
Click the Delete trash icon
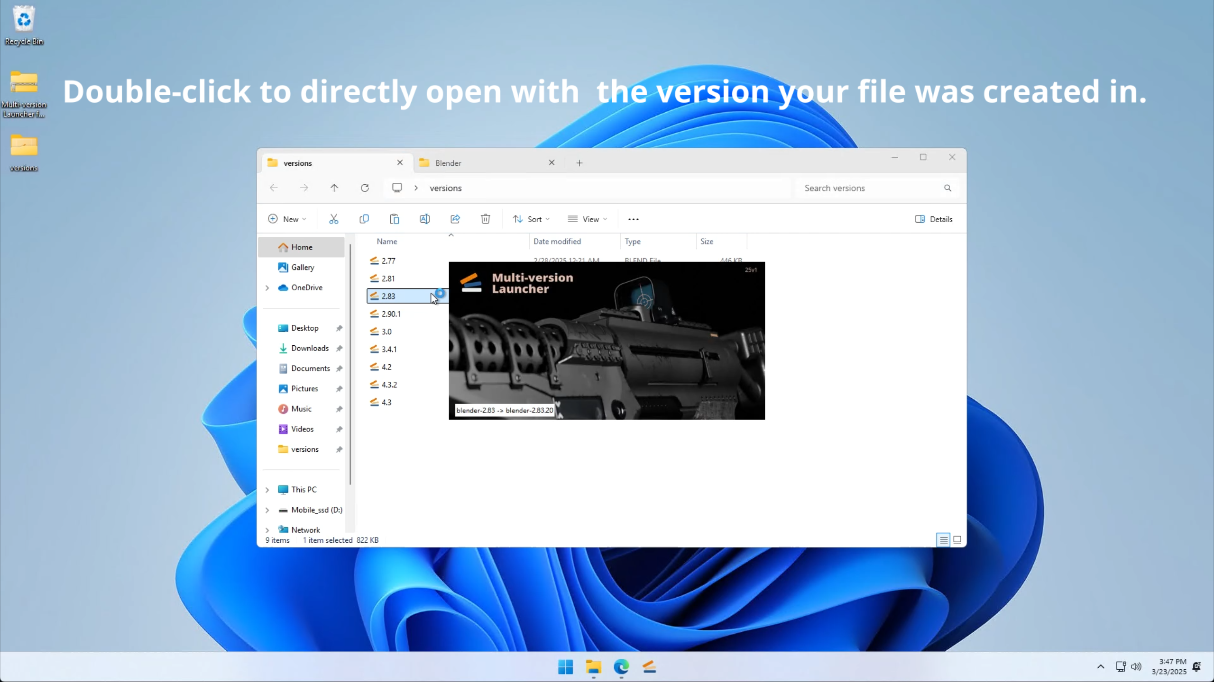point(486,219)
